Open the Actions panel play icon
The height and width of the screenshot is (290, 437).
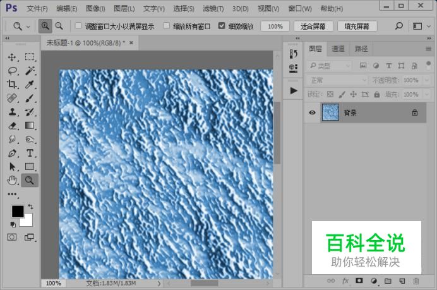tap(294, 90)
